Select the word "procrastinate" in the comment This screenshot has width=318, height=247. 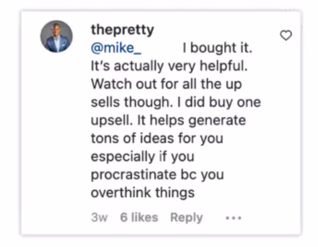[x=133, y=175]
